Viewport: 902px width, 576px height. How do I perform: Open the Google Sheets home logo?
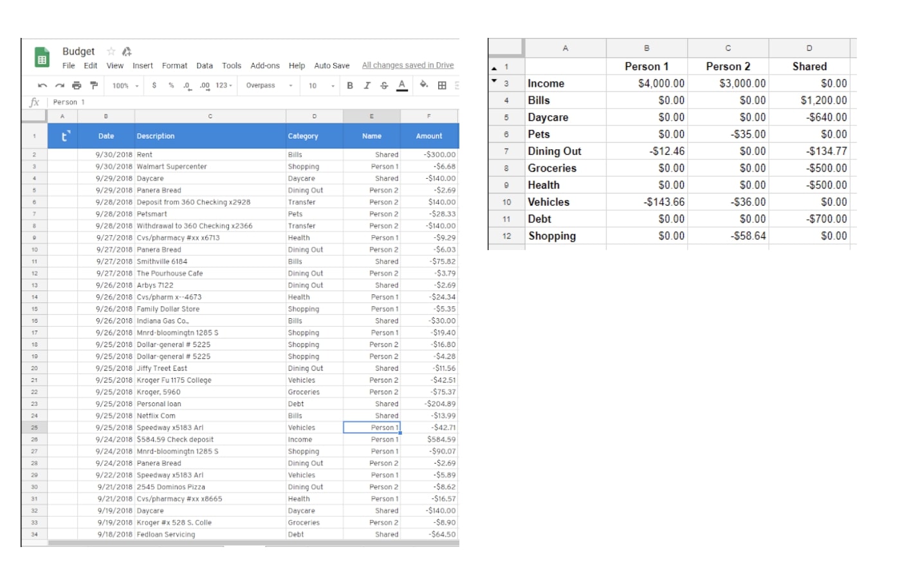click(42, 58)
